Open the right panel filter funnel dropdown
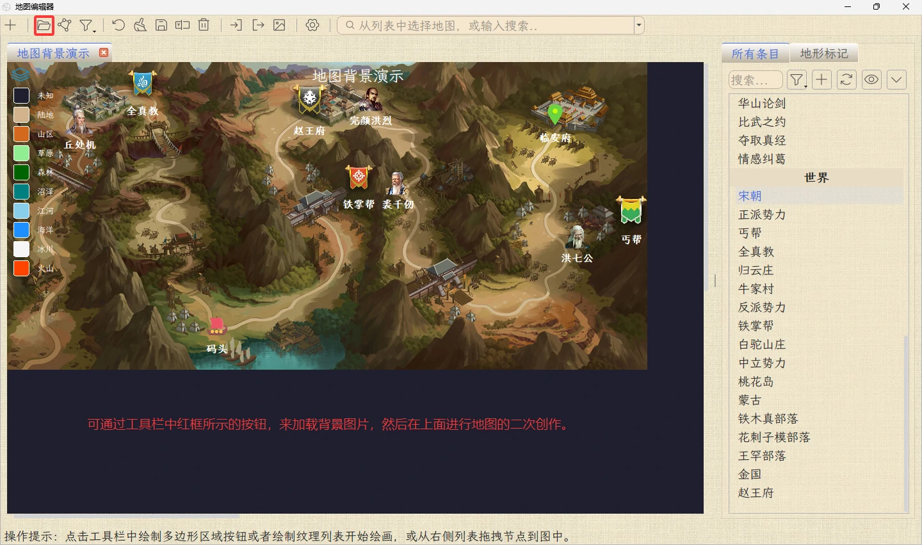 (797, 80)
